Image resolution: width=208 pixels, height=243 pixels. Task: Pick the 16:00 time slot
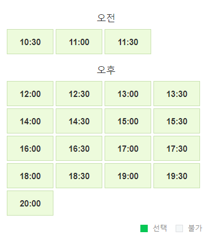(x=30, y=148)
